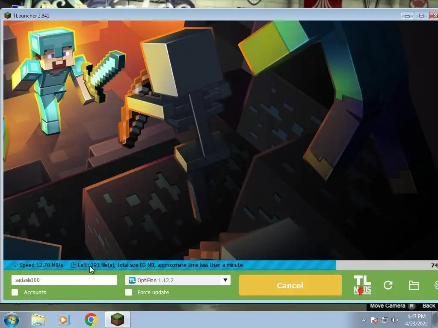The height and width of the screenshot is (328, 438).
Task: Click the files-left document icon
Action: tap(74, 265)
